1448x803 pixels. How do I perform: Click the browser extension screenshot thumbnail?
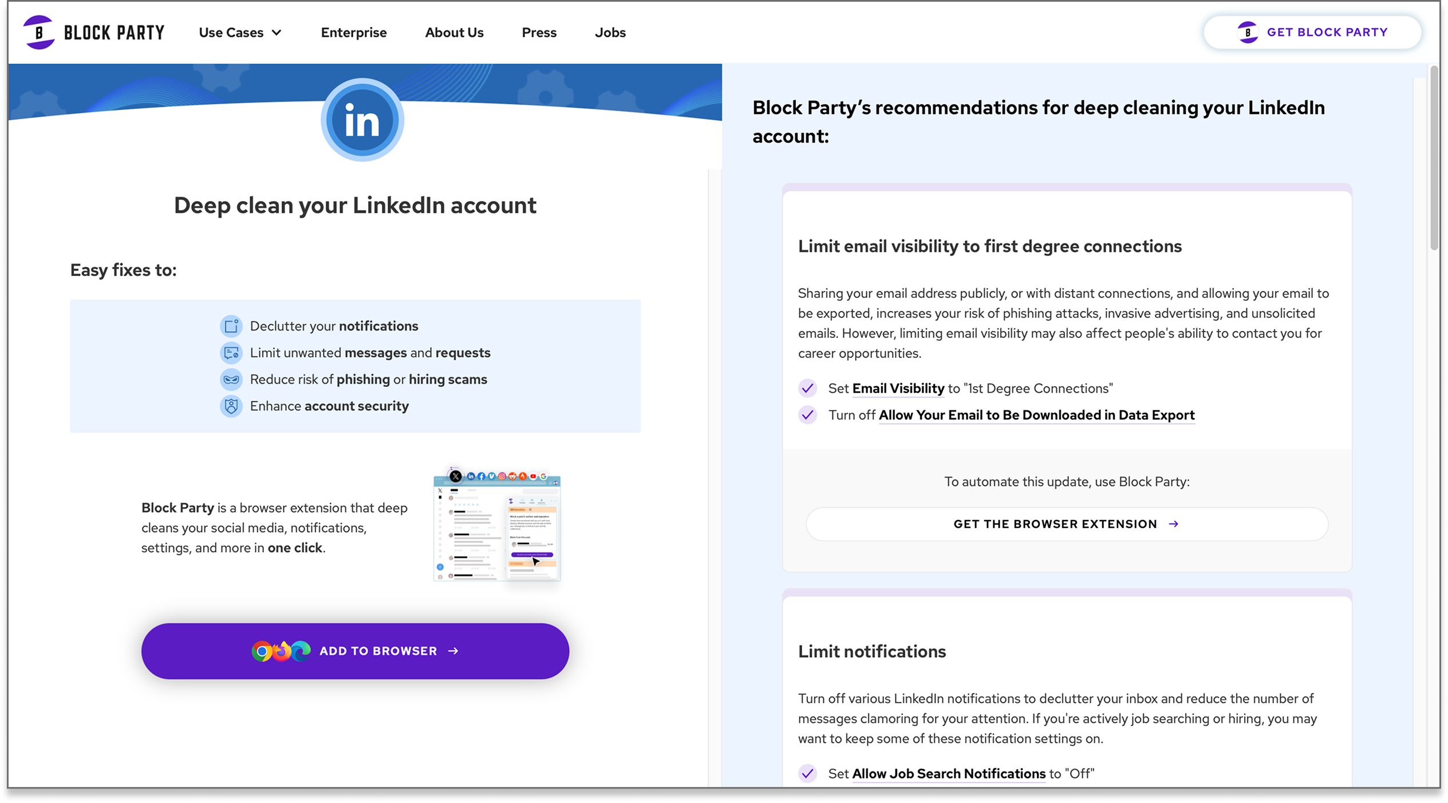point(496,528)
